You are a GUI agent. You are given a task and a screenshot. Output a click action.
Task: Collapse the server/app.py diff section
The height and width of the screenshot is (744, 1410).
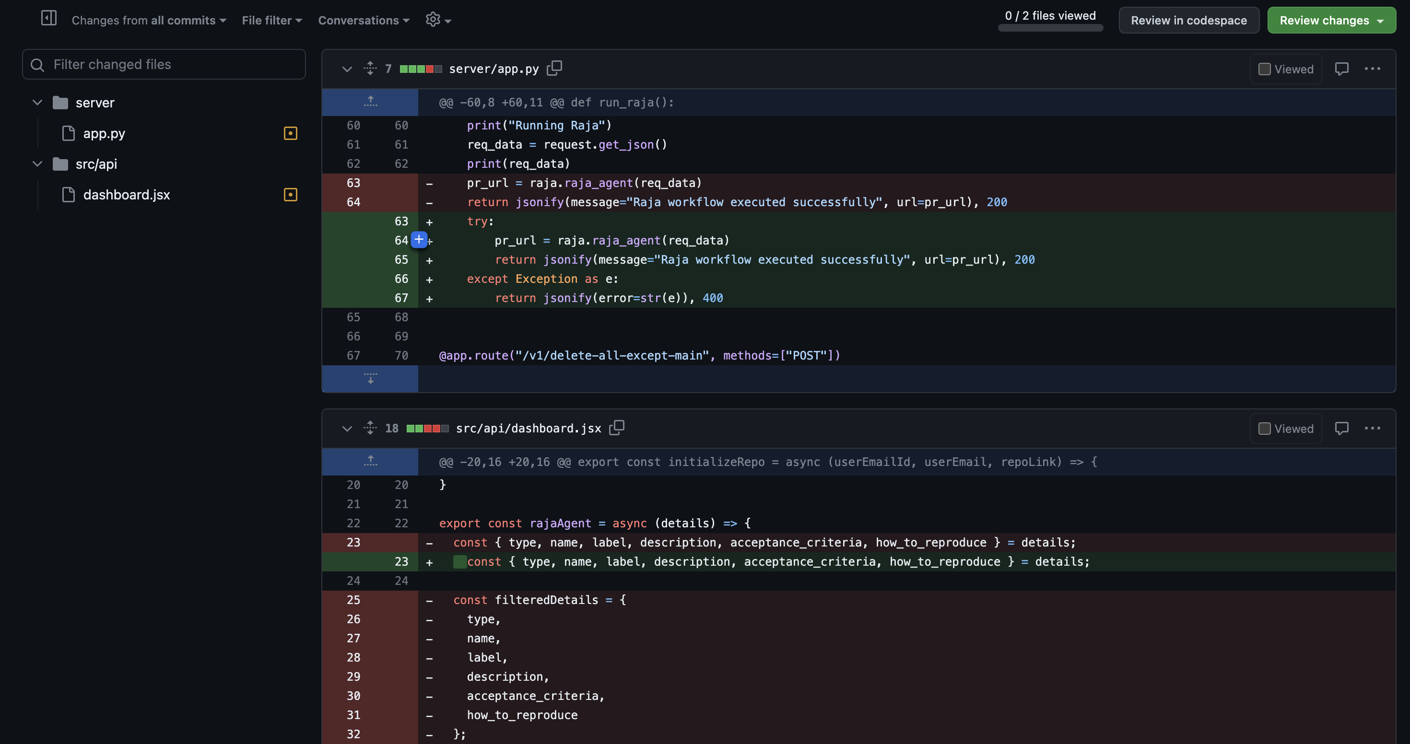346,69
